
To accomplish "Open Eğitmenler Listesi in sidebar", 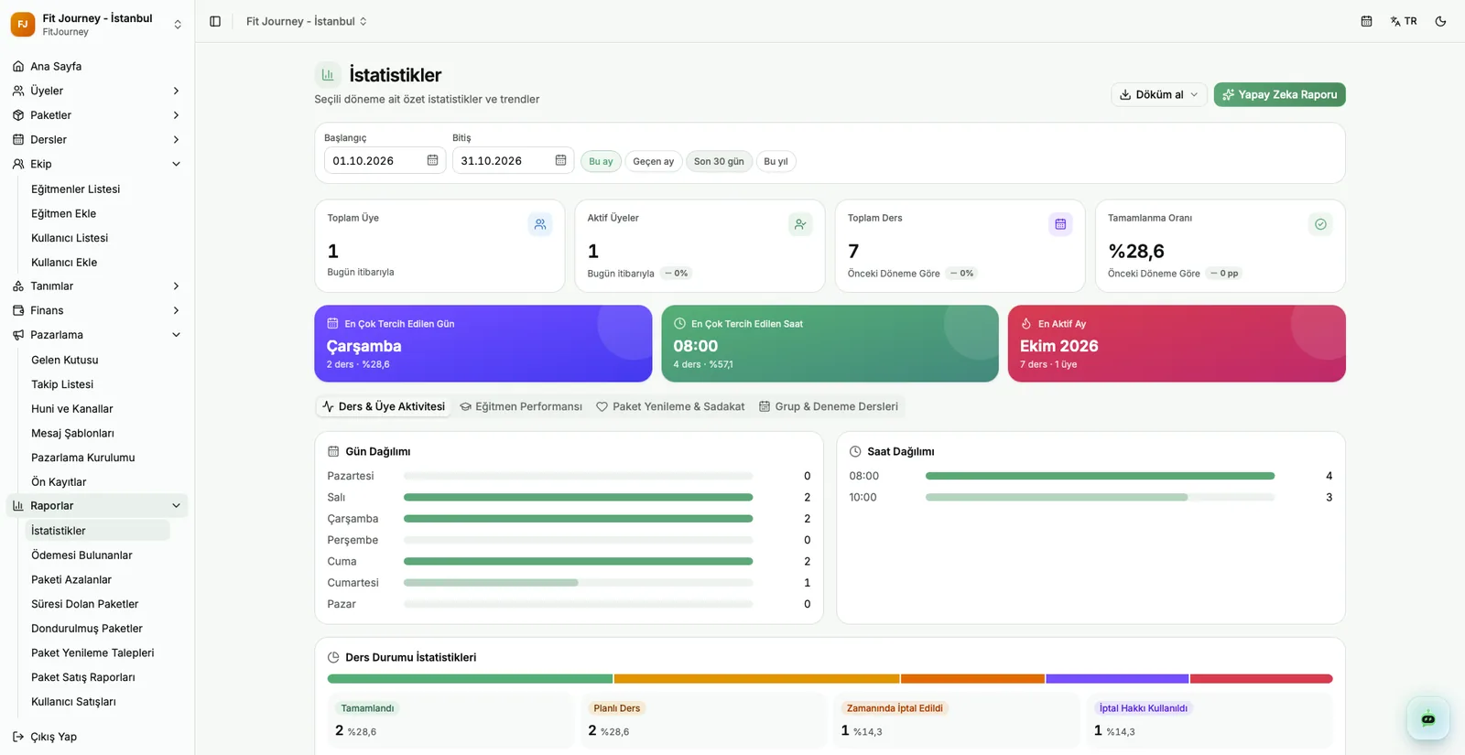I will [76, 189].
